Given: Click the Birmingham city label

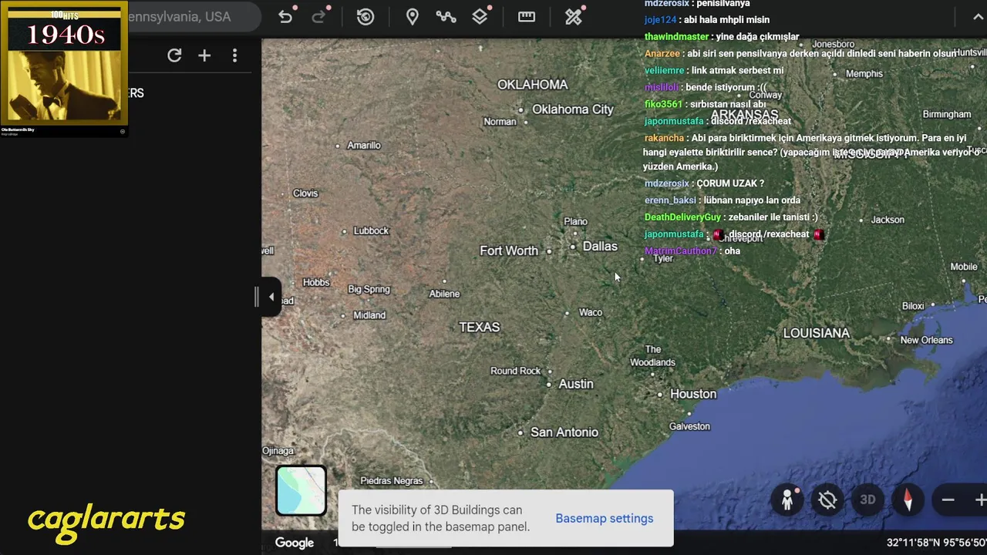Looking at the screenshot, I should 947,114.
